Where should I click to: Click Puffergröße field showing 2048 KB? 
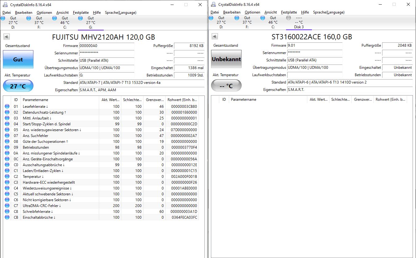(x=397, y=45)
